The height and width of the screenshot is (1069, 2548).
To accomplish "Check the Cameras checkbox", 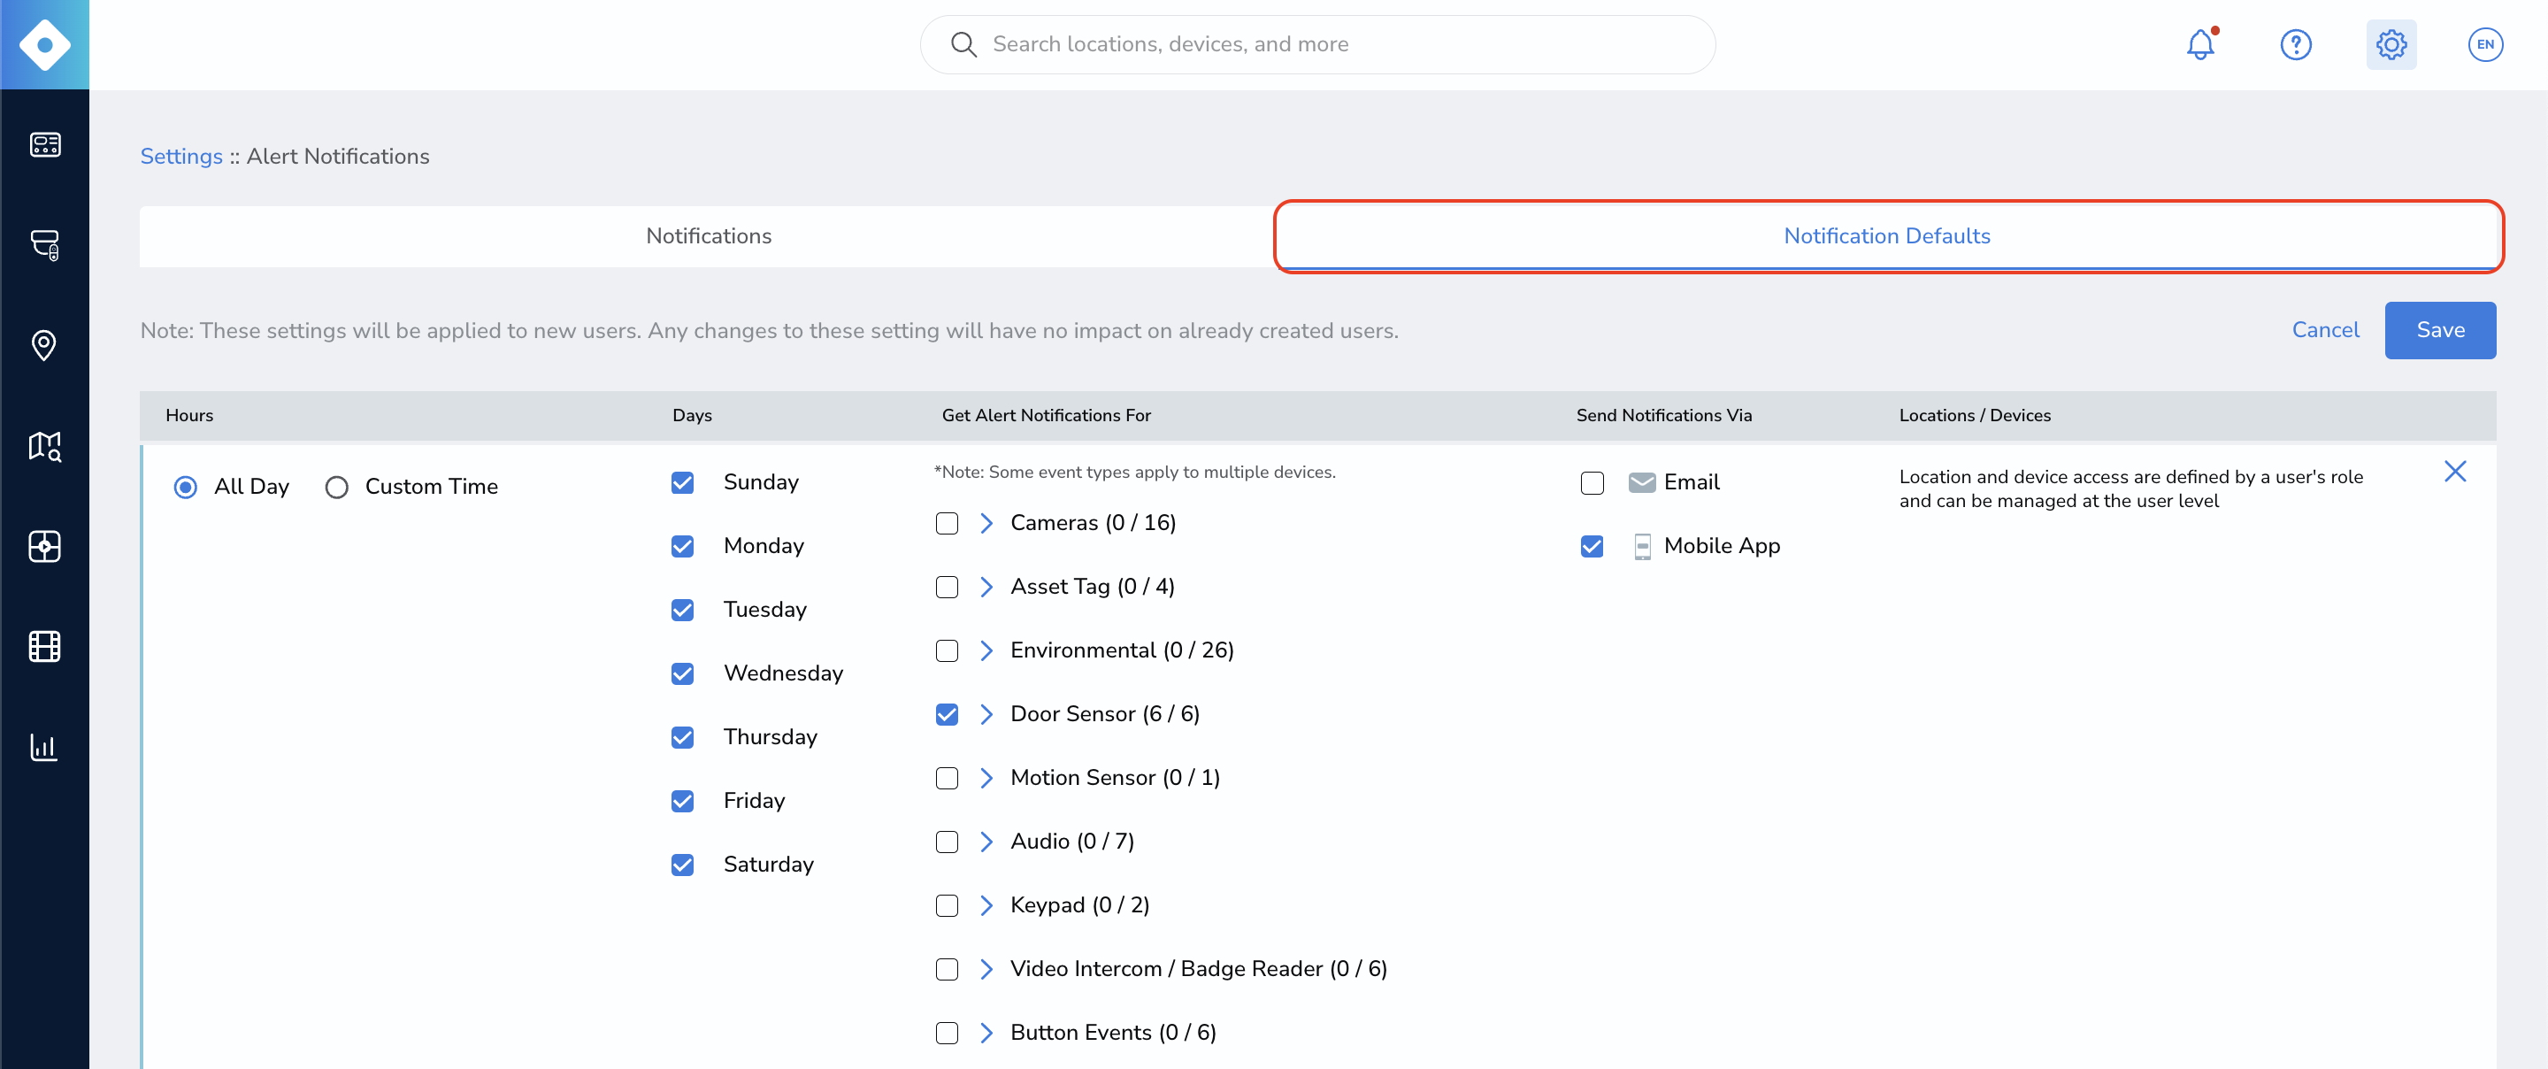I will 947,524.
